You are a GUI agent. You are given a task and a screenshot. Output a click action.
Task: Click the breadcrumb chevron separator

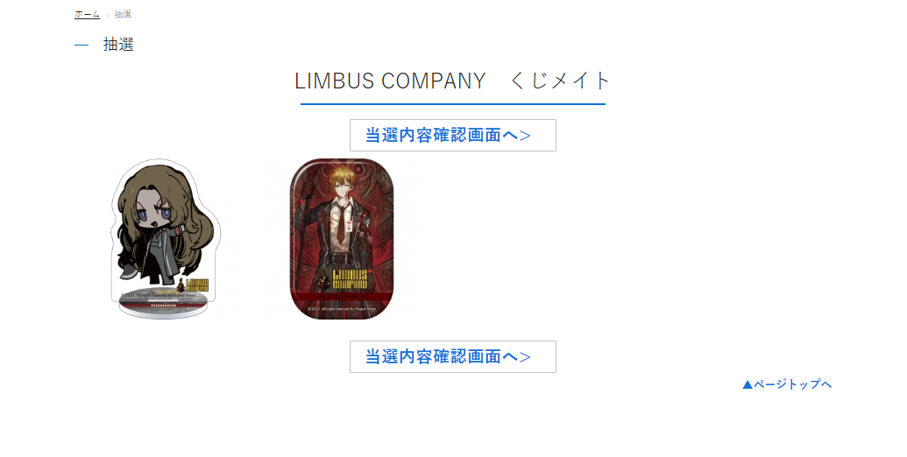pos(108,15)
